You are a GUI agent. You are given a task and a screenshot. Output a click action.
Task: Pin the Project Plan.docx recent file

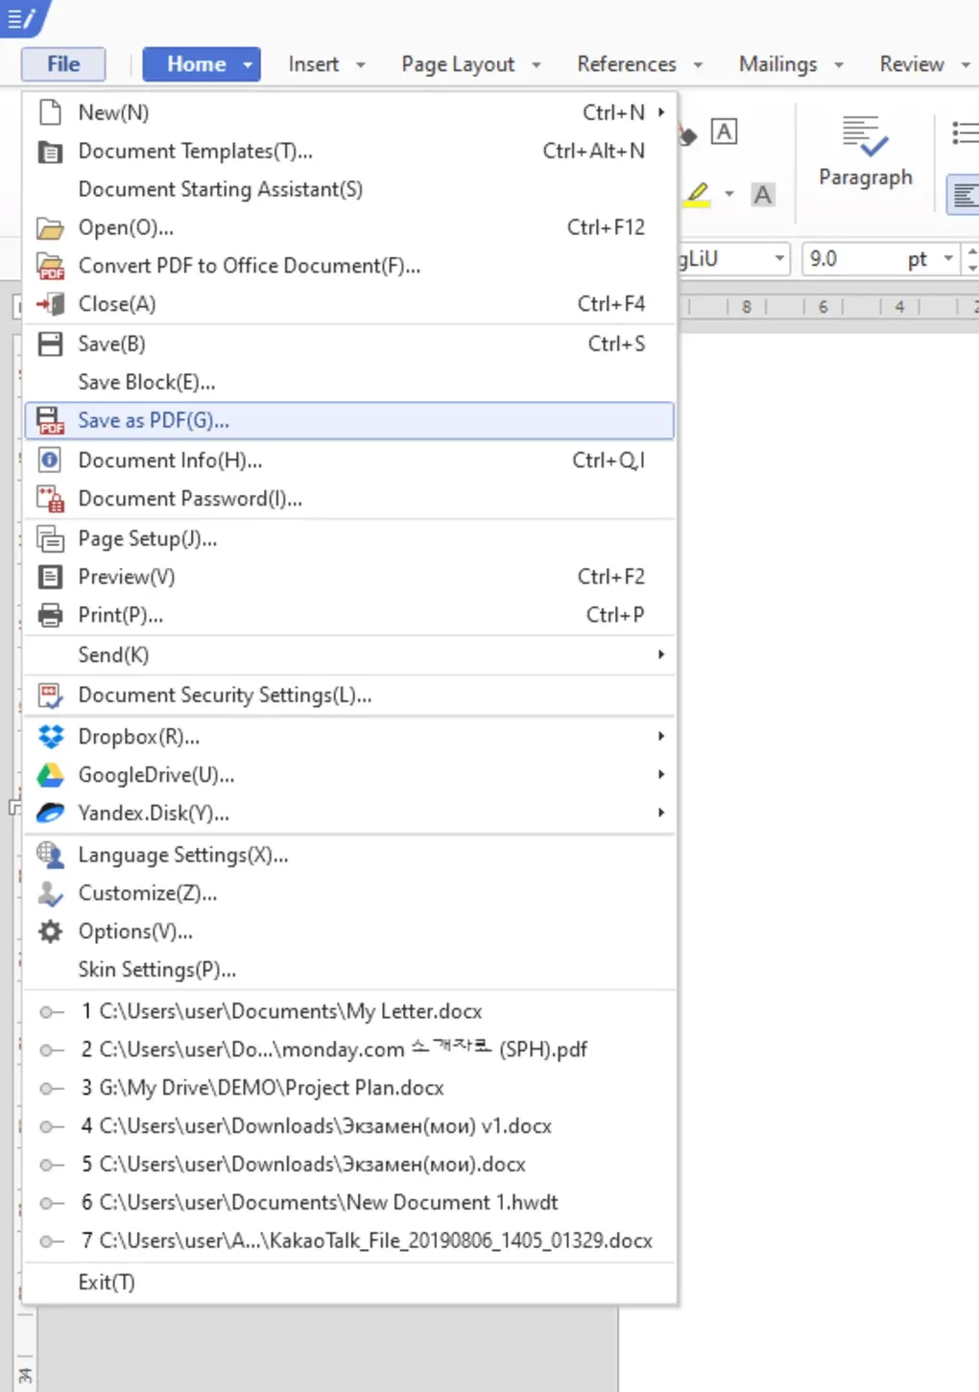pos(51,1089)
